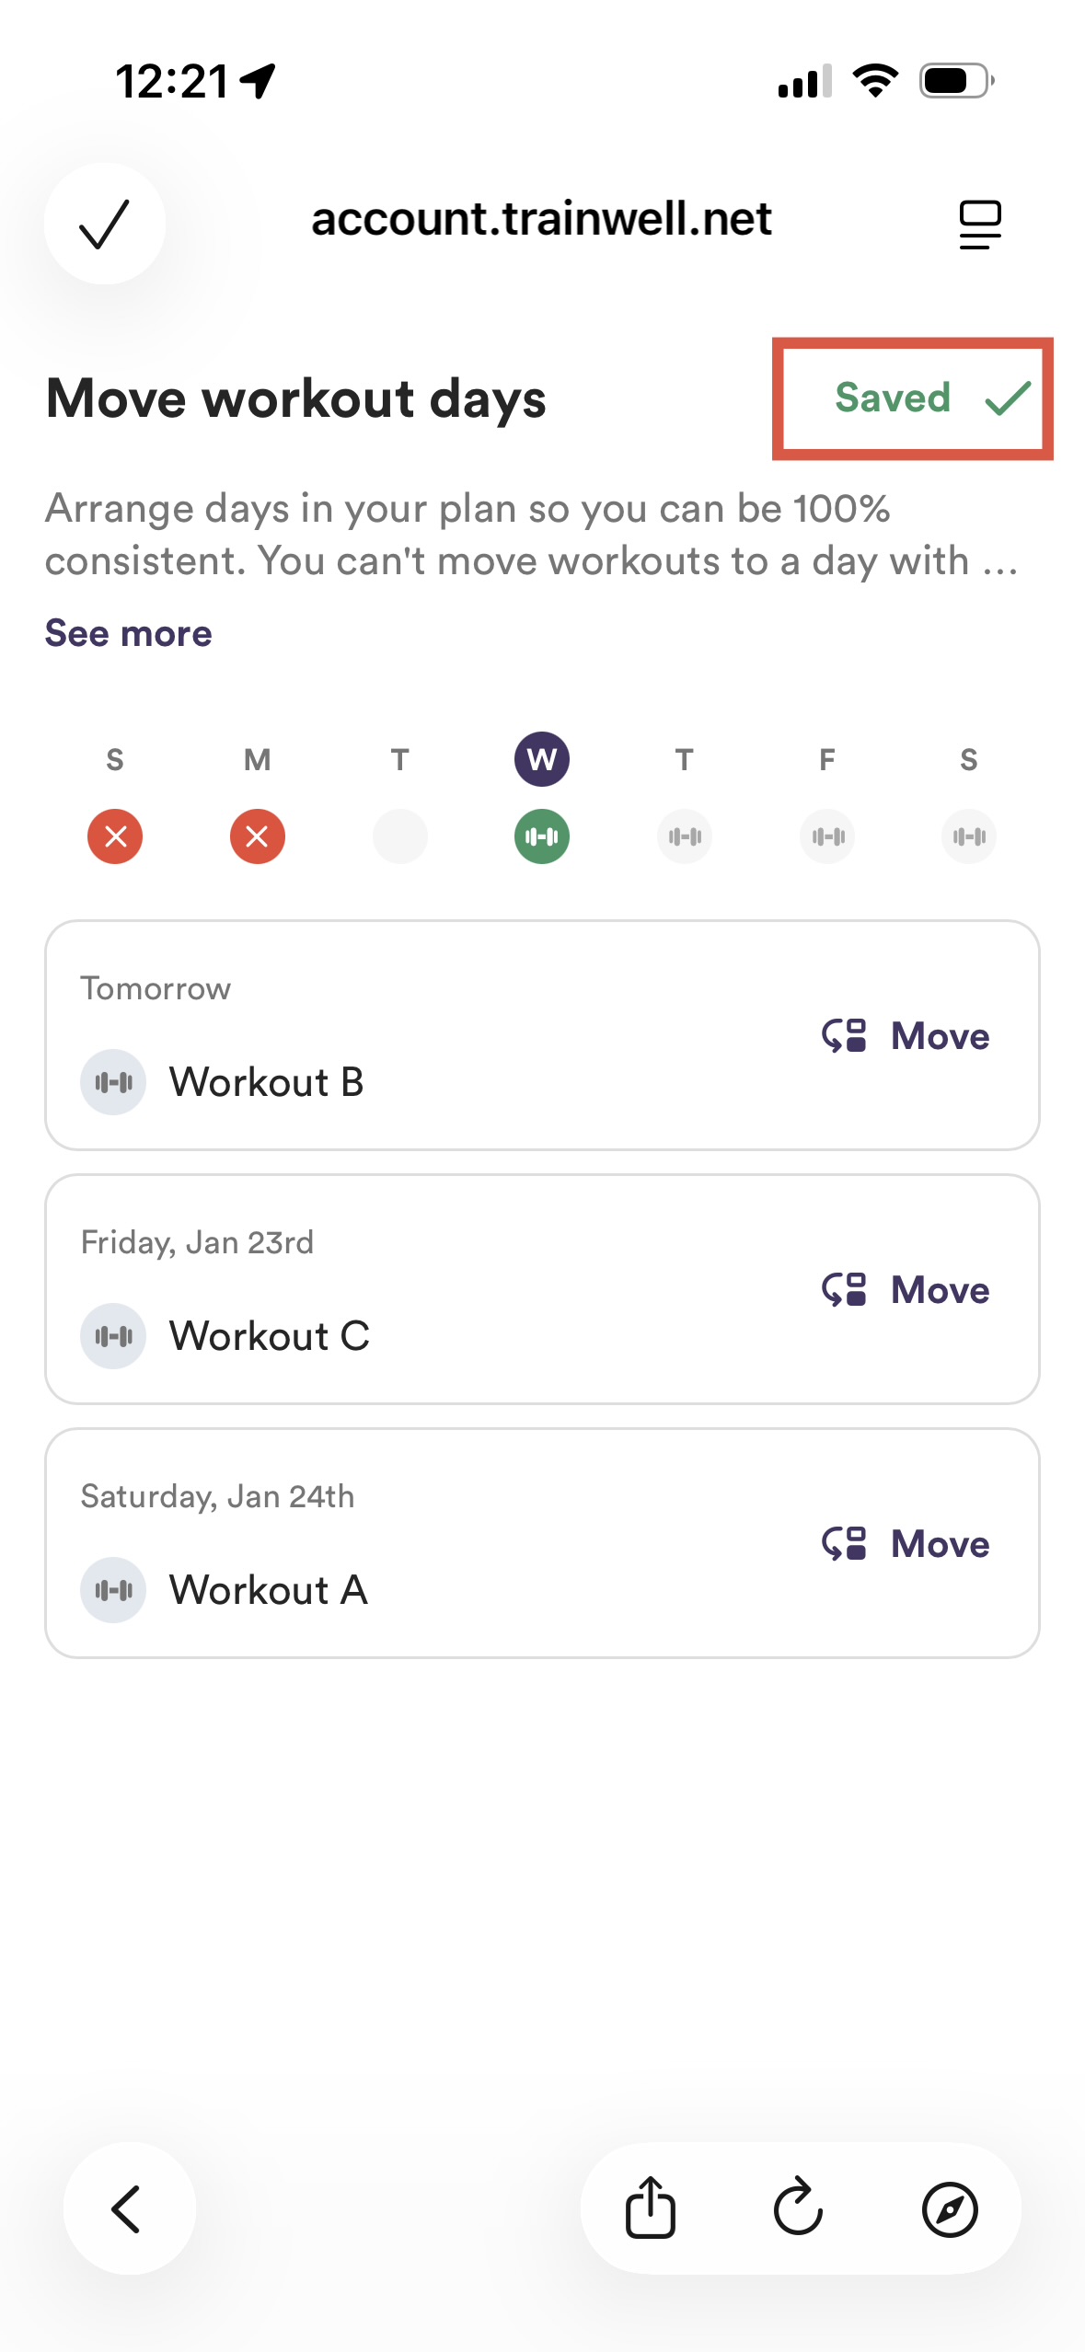Toggle Monday's red X rest day

coord(258,836)
